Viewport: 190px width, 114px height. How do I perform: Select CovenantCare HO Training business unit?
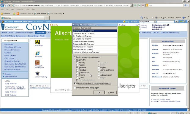[95, 34]
